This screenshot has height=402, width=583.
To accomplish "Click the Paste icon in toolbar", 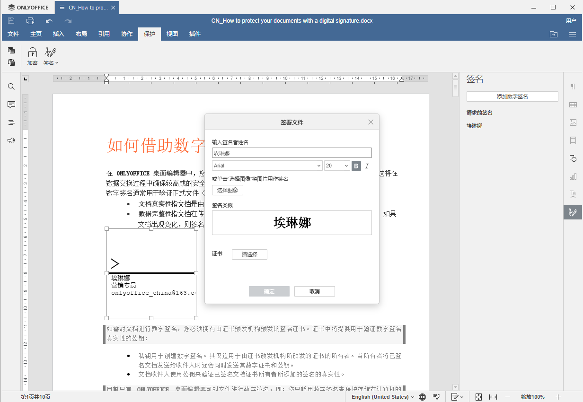I will point(11,62).
